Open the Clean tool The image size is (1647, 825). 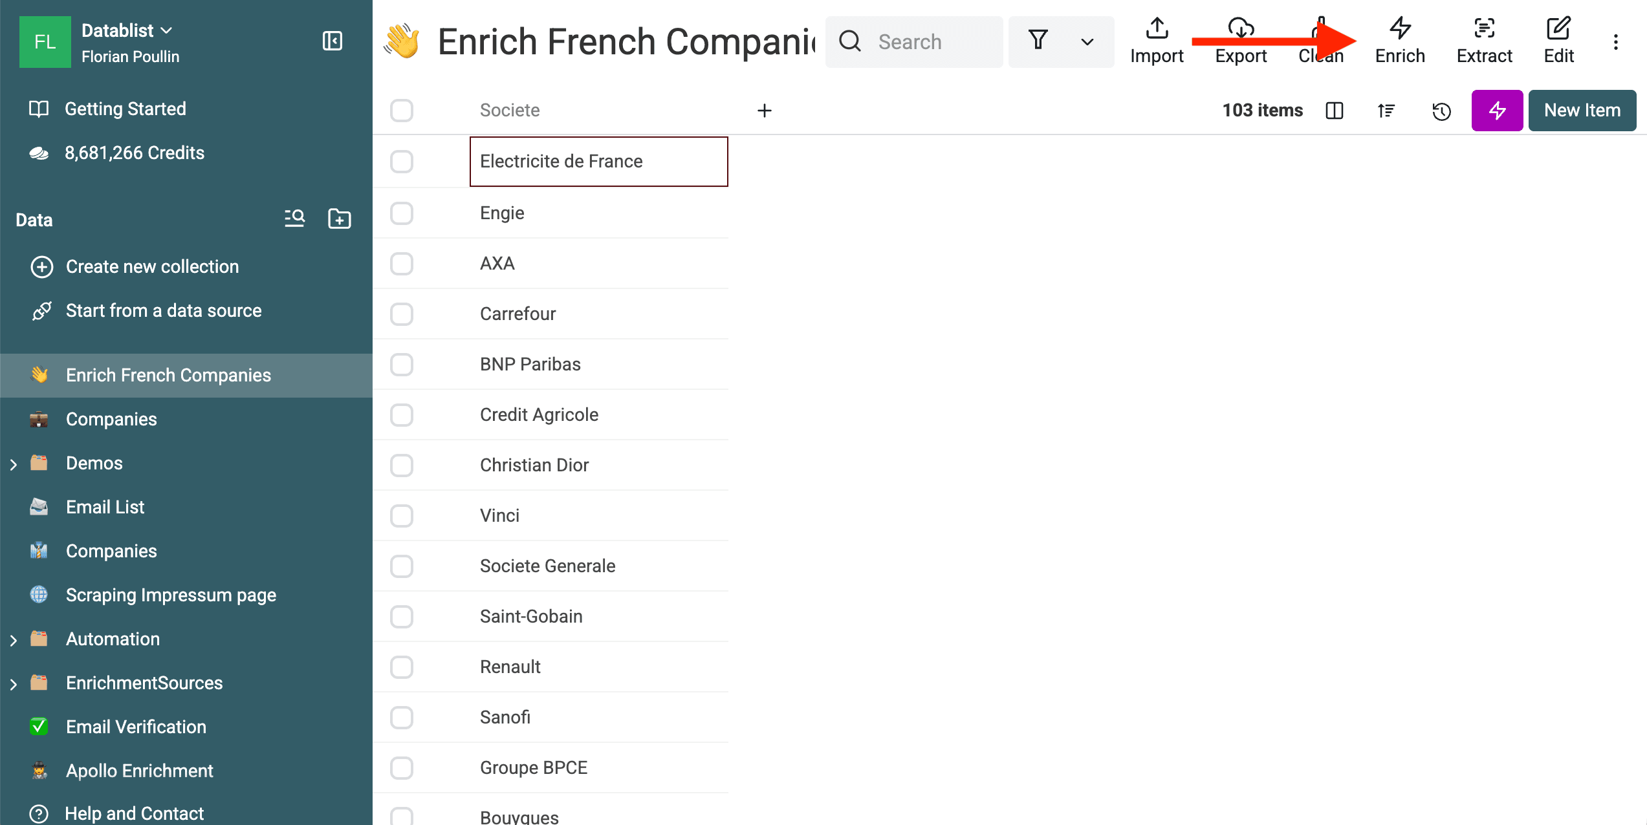[1321, 41]
